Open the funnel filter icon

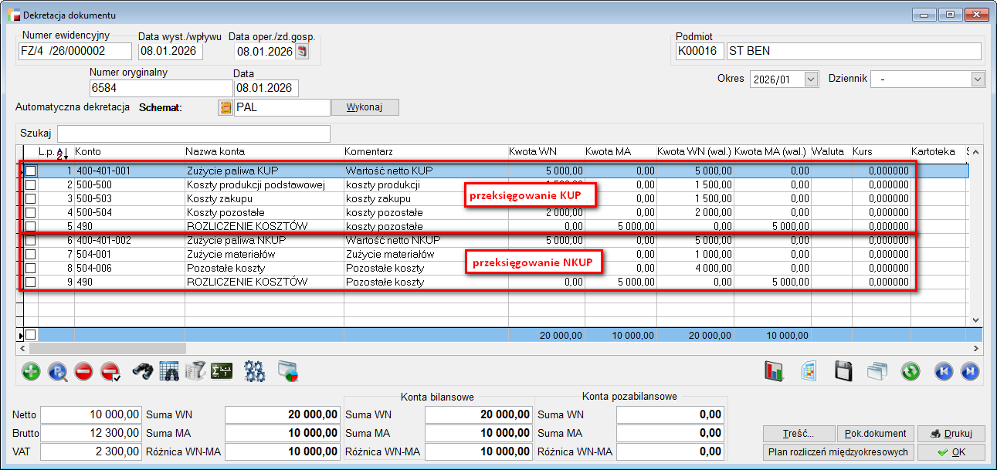point(196,371)
